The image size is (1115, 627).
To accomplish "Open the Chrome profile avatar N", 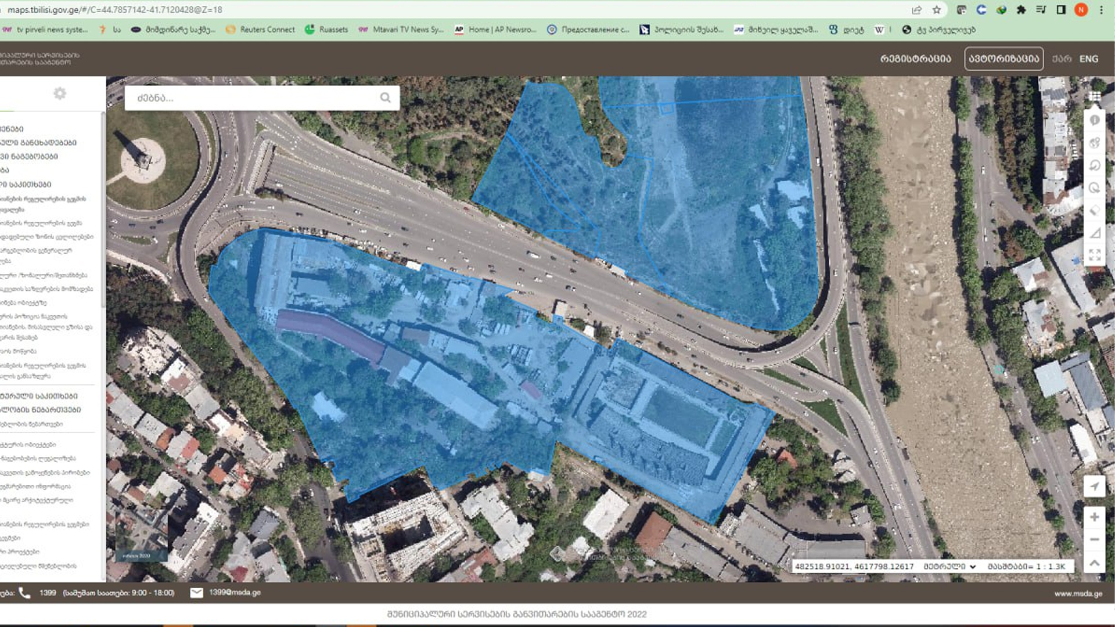I will [1081, 10].
